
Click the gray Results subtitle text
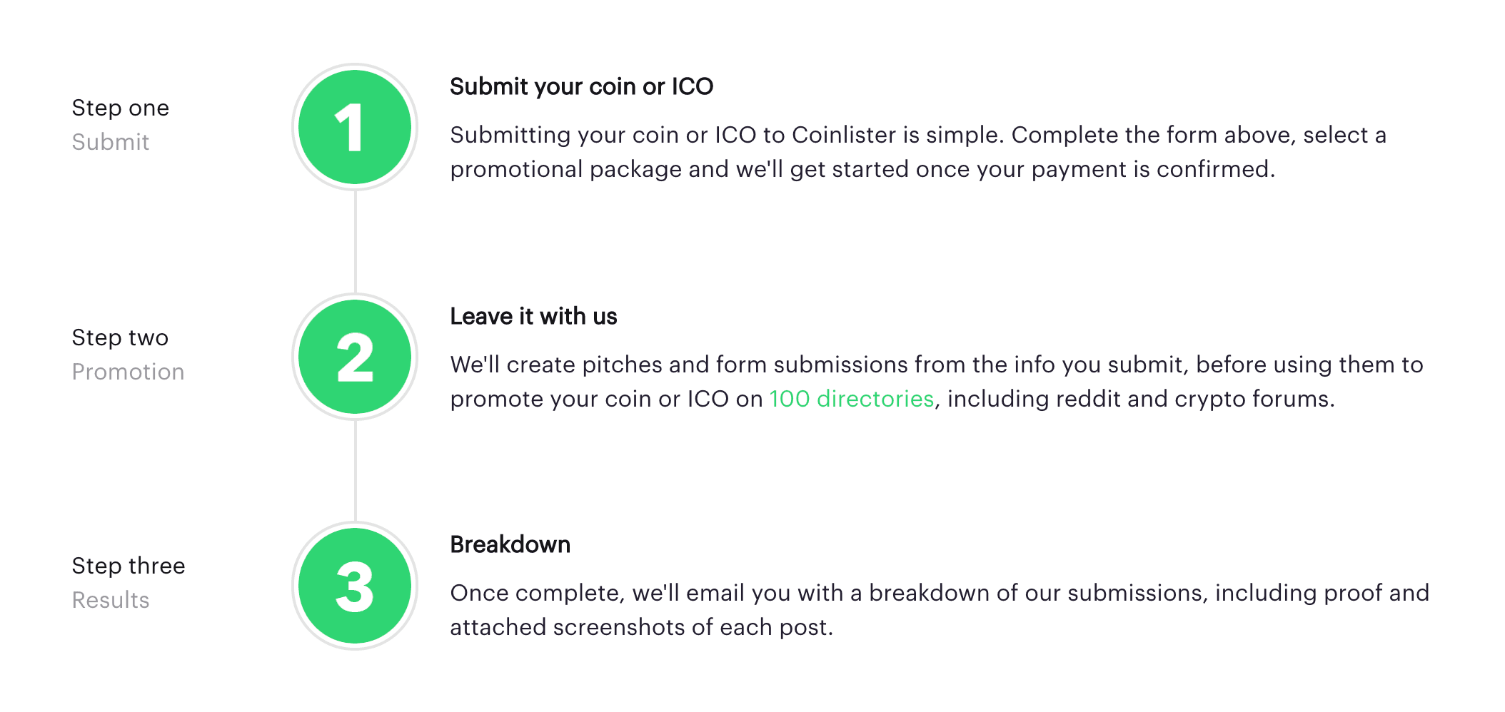coord(111,600)
